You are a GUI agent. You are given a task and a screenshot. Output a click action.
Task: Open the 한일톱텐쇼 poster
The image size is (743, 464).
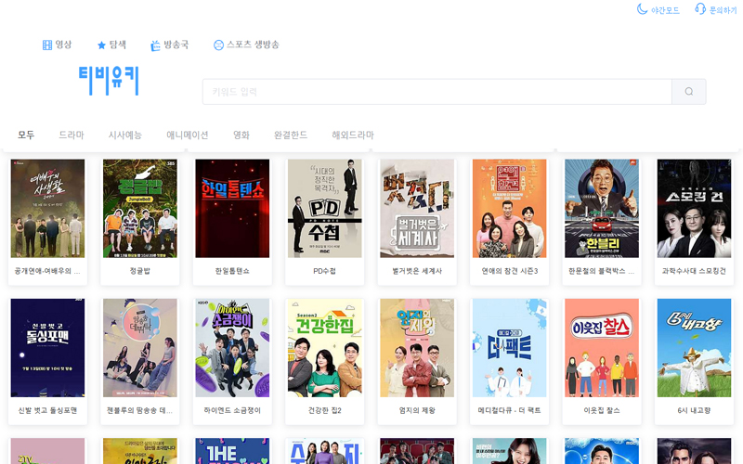pos(232,208)
